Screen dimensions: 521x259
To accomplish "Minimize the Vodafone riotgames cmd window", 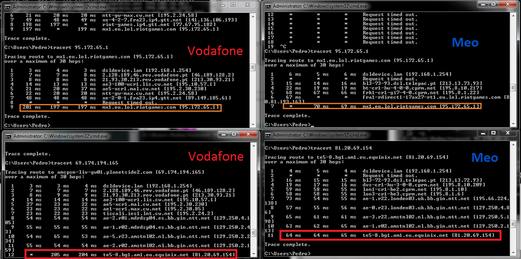I will [x=223, y=4].
